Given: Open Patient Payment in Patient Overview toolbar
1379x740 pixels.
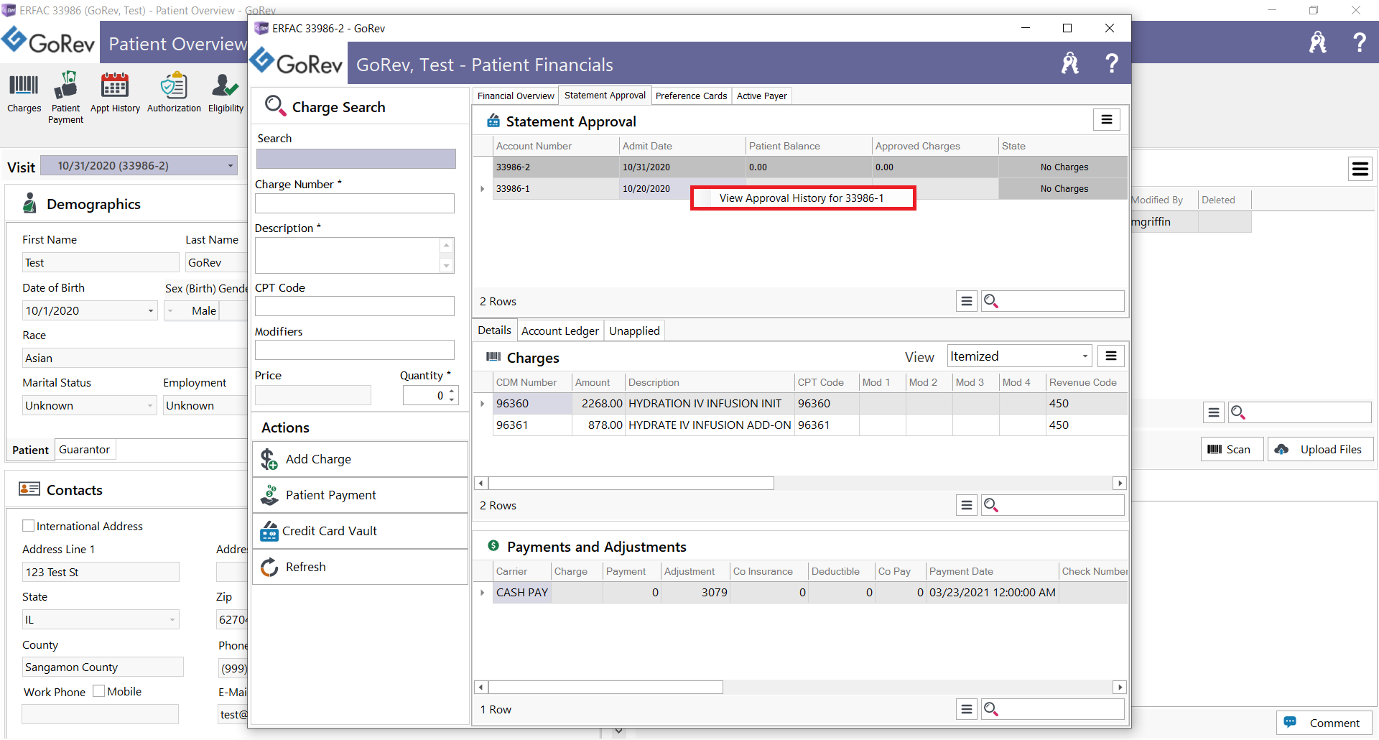Looking at the screenshot, I should pyautogui.click(x=65, y=98).
